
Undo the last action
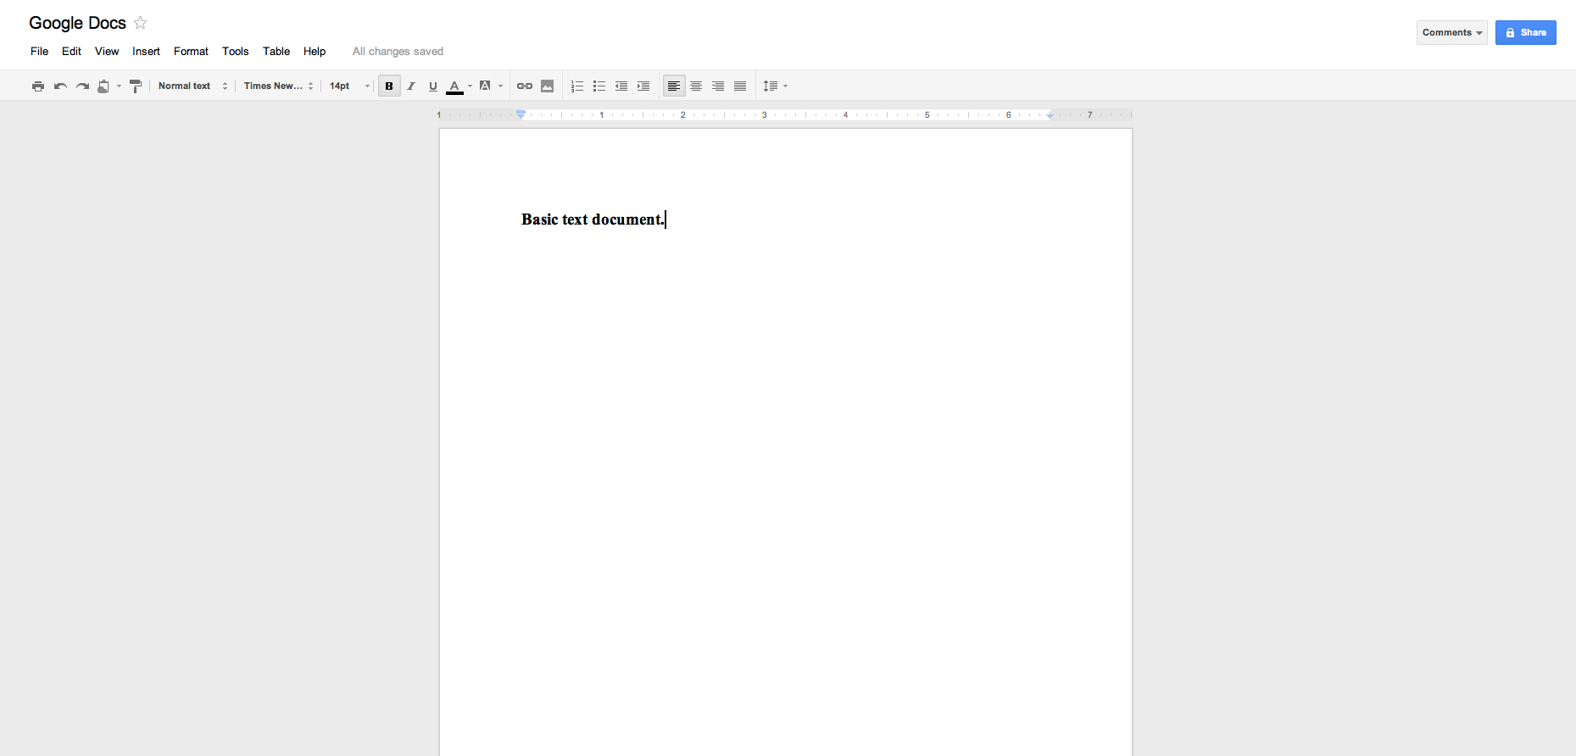pos(60,86)
